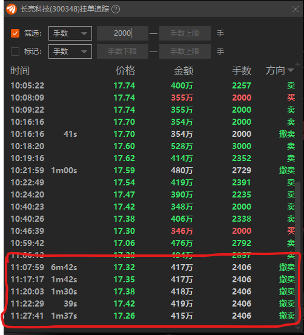
Task: Click amount 414万 in the 10:19:16 row
Action: click(x=182, y=158)
